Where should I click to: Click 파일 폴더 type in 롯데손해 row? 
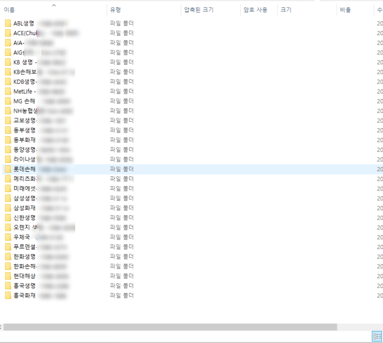click(x=122, y=169)
